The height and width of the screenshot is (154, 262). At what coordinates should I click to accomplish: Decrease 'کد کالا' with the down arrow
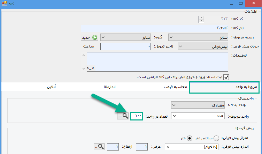(201, 21)
